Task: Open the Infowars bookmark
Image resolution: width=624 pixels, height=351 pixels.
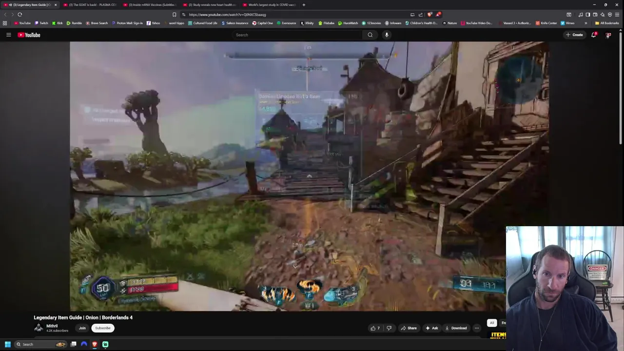Action: [393, 23]
